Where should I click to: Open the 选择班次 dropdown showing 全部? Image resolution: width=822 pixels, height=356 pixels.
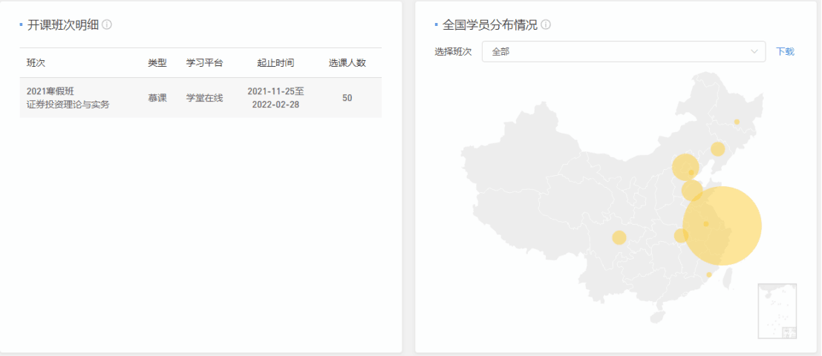[x=623, y=51]
